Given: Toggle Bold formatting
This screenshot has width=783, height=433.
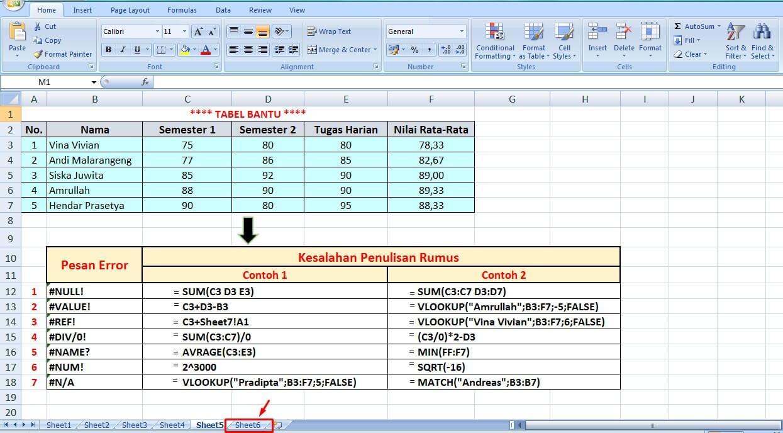Looking at the screenshot, I should coord(108,50).
